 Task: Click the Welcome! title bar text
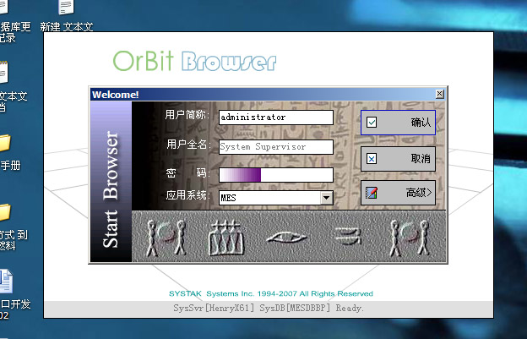[115, 95]
